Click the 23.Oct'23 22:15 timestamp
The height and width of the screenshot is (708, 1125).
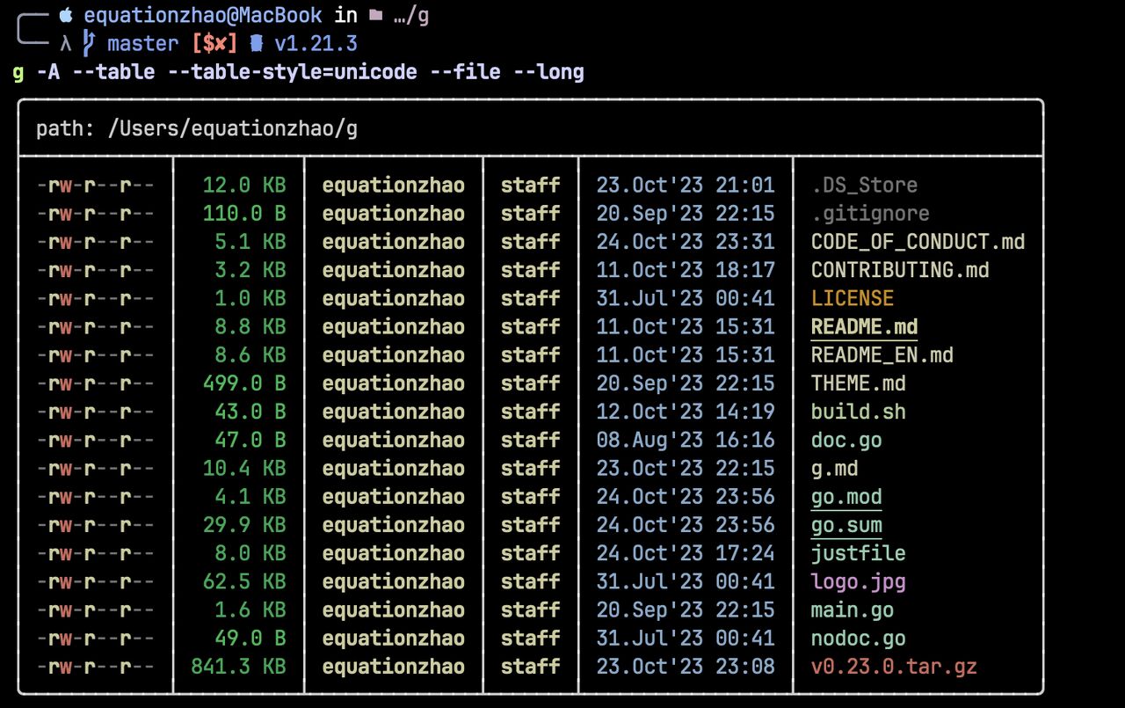(686, 468)
